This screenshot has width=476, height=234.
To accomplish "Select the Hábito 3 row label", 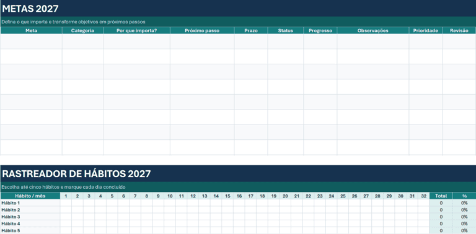I will pos(30,217).
